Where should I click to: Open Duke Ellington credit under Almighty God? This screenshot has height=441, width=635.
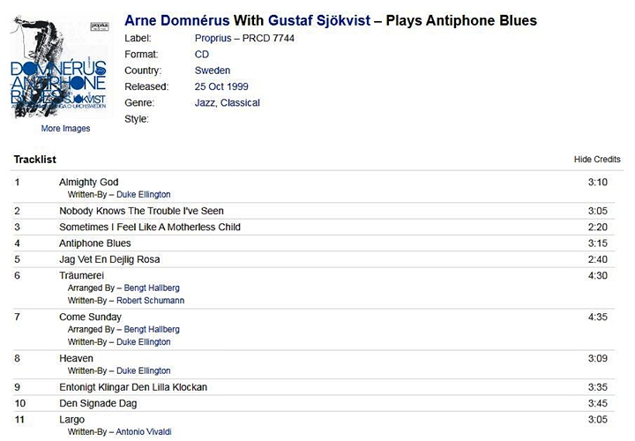[144, 194]
